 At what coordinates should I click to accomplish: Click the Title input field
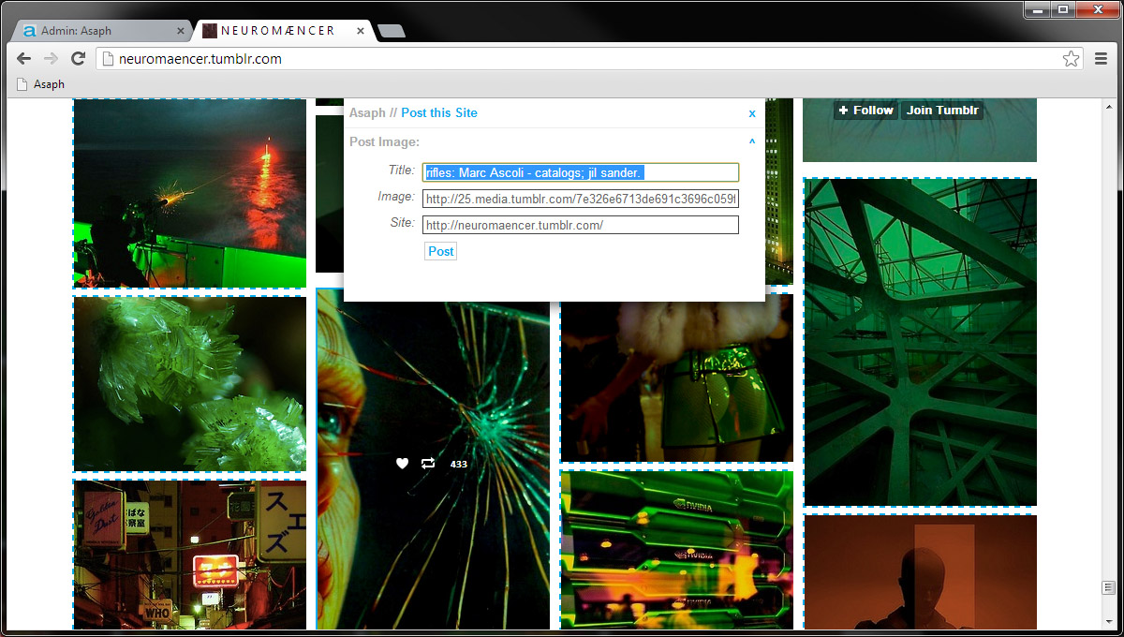581,172
